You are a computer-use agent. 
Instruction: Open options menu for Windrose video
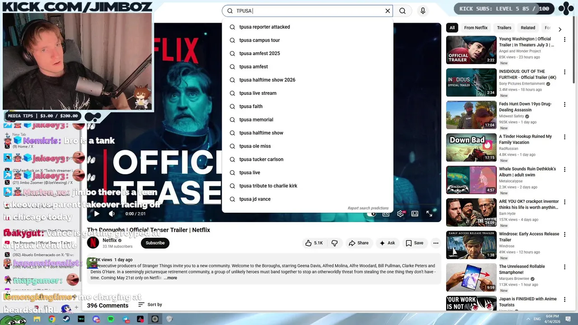point(564,235)
